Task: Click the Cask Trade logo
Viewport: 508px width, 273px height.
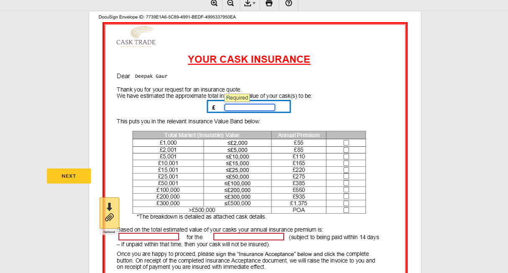Action: pyautogui.click(x=136, y=37)
